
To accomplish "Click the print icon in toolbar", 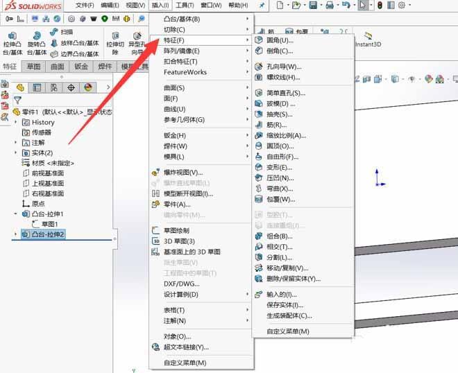I will point(330,5).
